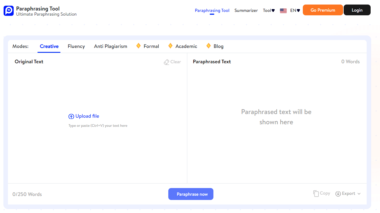The width and height of the screenshot is (380, 213).
Task: Switch to Blog paraphrasing mode
Action: click(219, 46)
